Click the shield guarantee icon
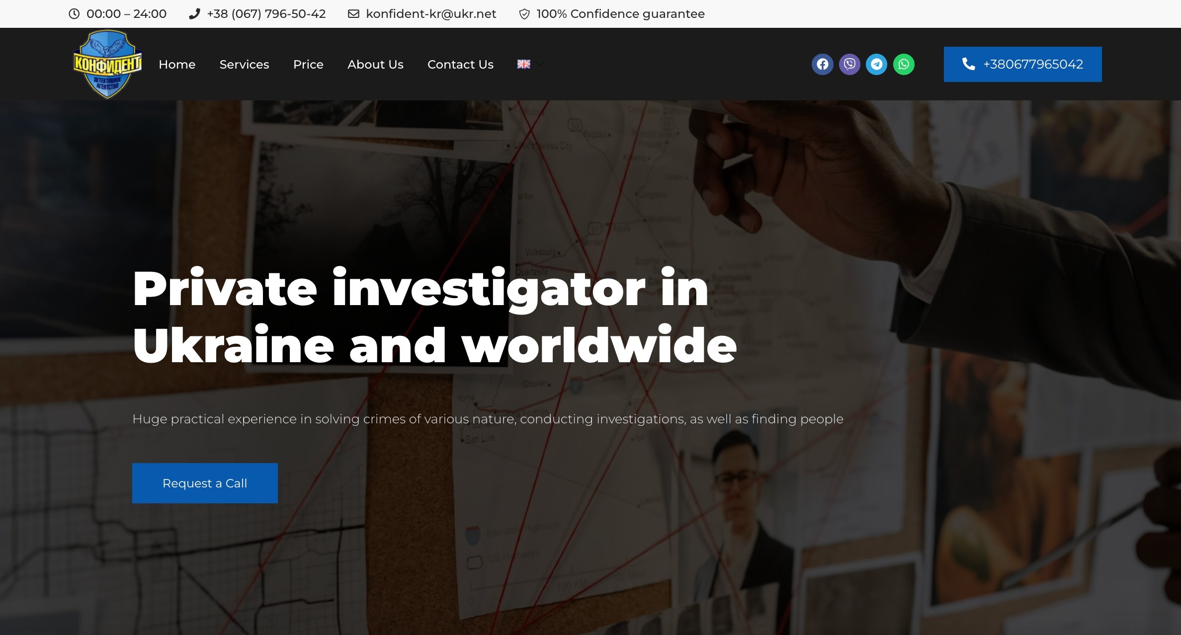 (524, 14)
